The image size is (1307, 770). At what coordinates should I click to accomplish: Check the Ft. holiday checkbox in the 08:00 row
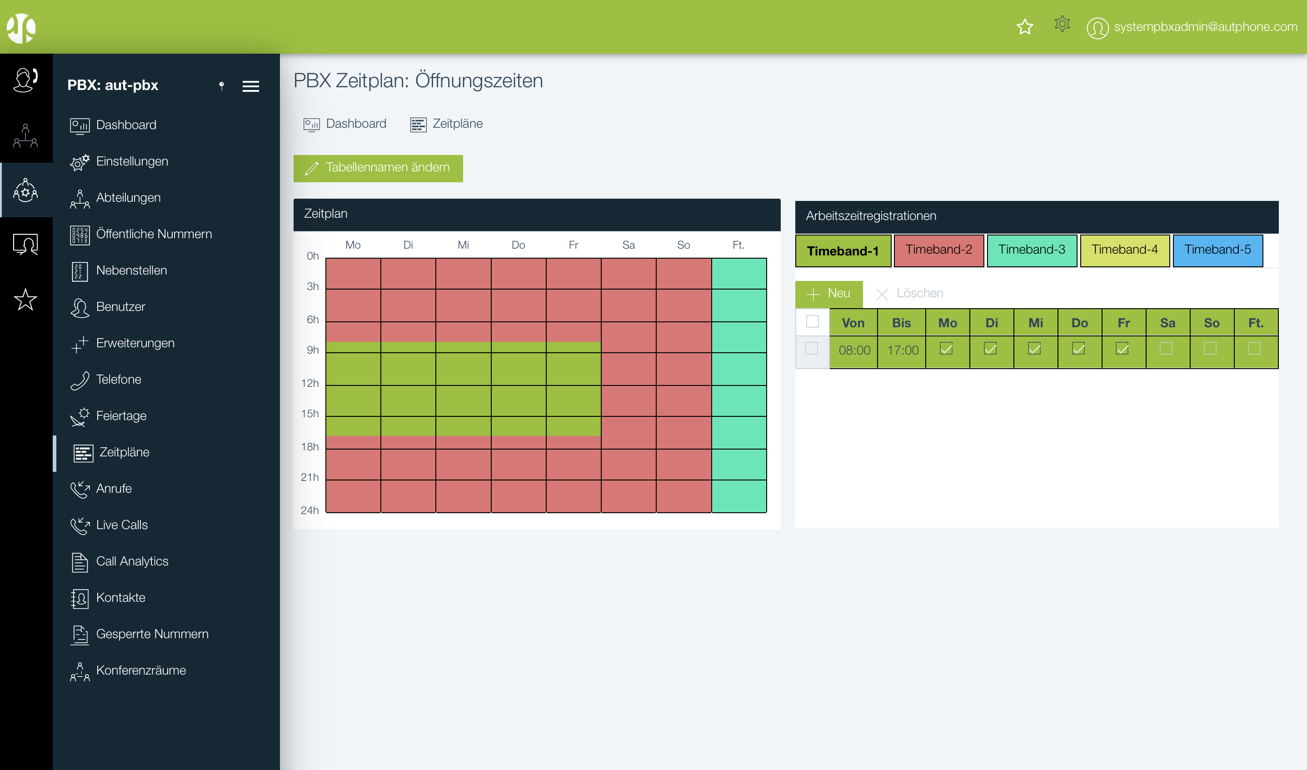[1254, 349]
